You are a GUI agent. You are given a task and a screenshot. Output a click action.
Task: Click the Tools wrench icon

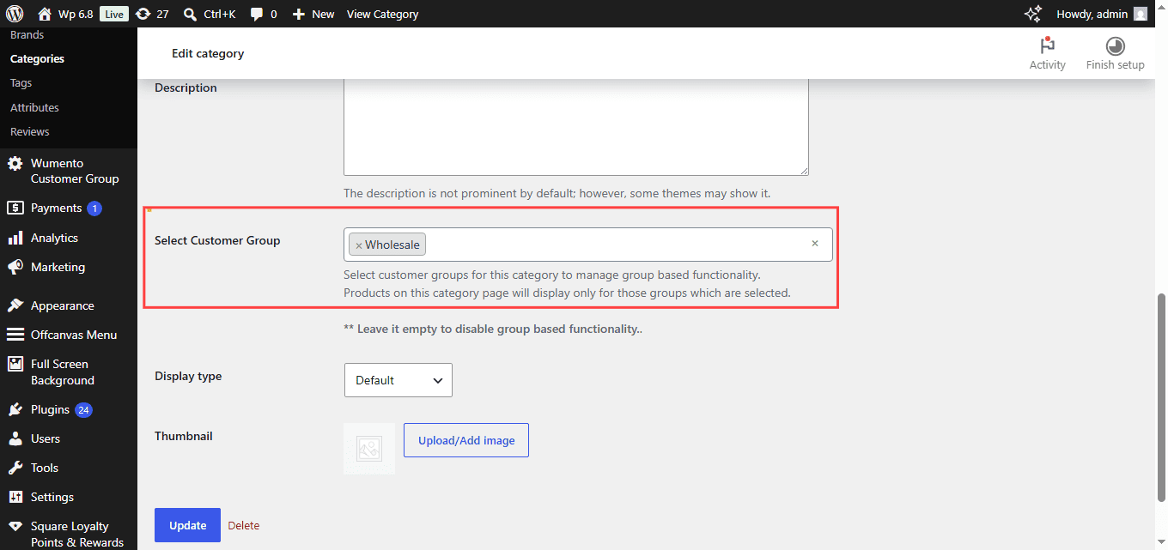[15, 468]
